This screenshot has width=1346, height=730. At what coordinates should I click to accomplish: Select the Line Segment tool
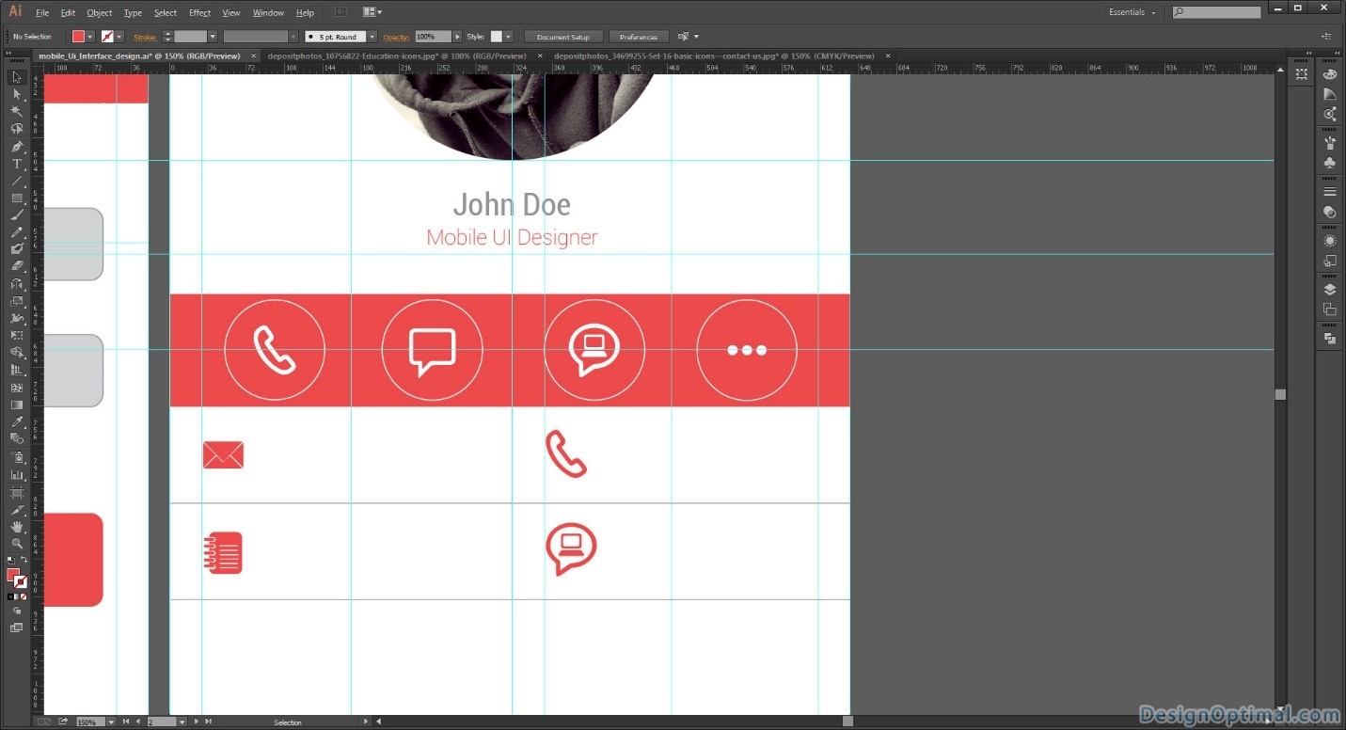click(16, 181)
